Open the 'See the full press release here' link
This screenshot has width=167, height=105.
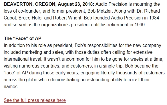click(35, 100)
